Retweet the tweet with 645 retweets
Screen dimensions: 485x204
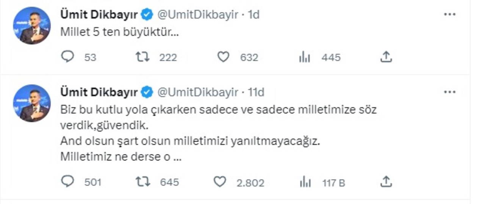pos(142,182)
